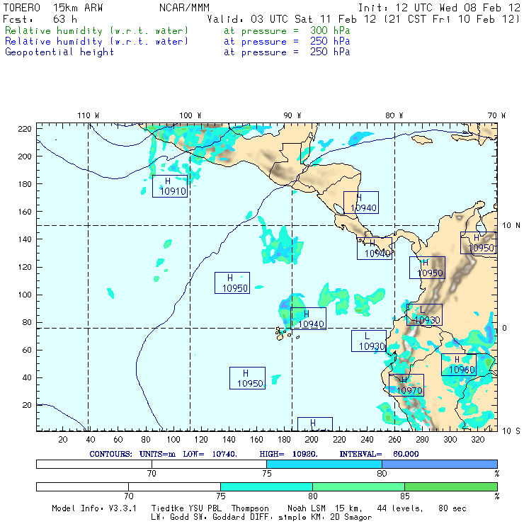Viewport: 524px width, 524px height.
Task: Pick the dark green 85% swatch in lower colorbar
Action: [450, 486]
